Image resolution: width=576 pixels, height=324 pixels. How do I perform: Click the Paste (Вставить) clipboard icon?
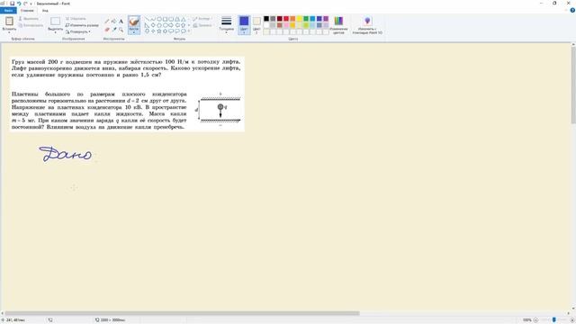pos(9,22)
